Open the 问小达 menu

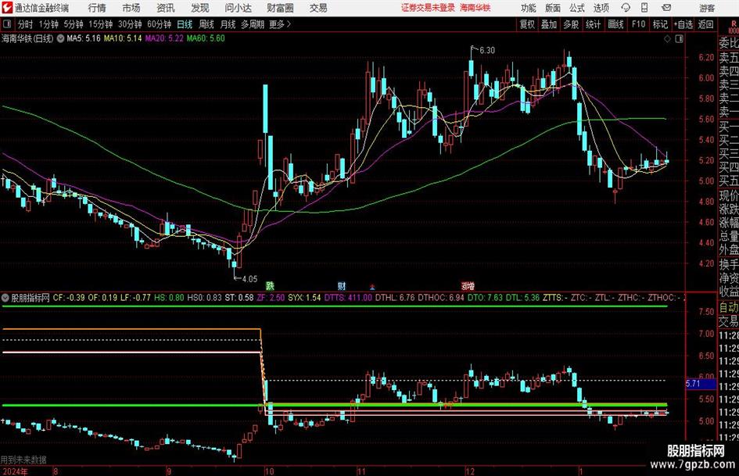tap(238, 8)
